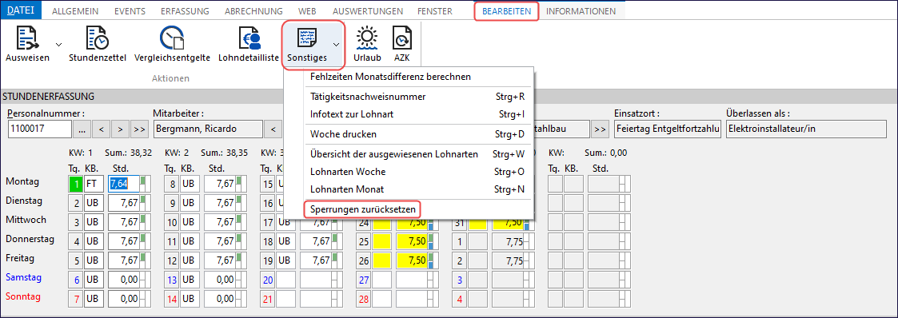This screenshot has height=318, width=898.
Task: Select day 27 Saturday cell
Action: 364,280
